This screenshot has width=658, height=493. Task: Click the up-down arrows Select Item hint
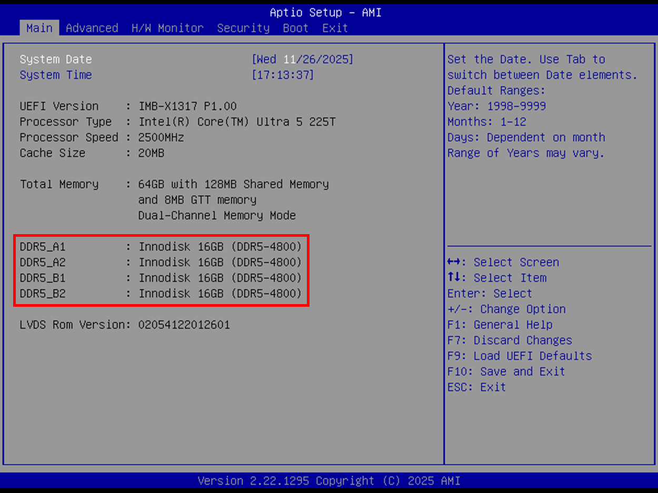(497, 278)
